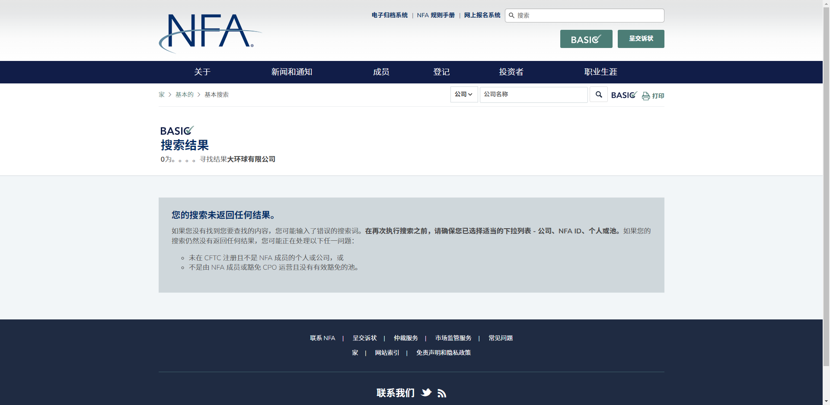Click the BASIC logo beside search button
830x405 pixels.
click(x=624, y=95)
